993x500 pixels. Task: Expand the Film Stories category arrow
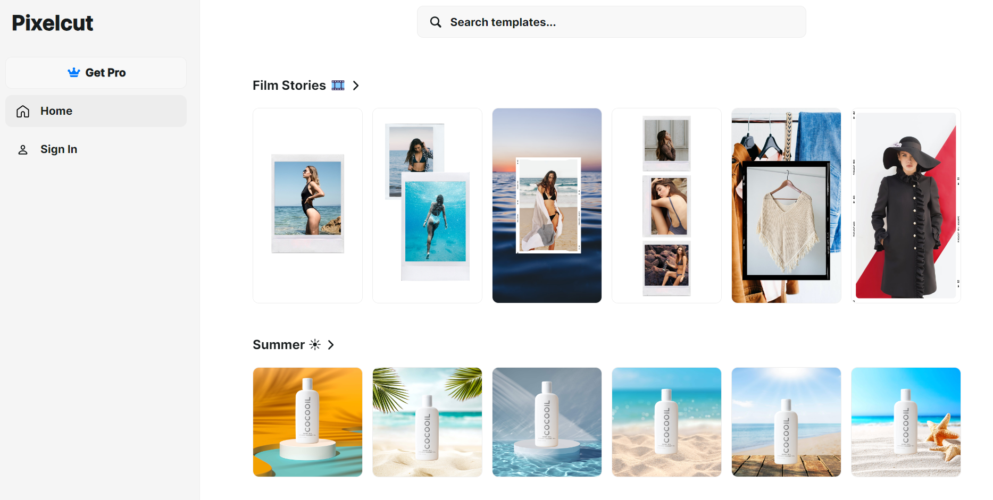coord(356,86)
